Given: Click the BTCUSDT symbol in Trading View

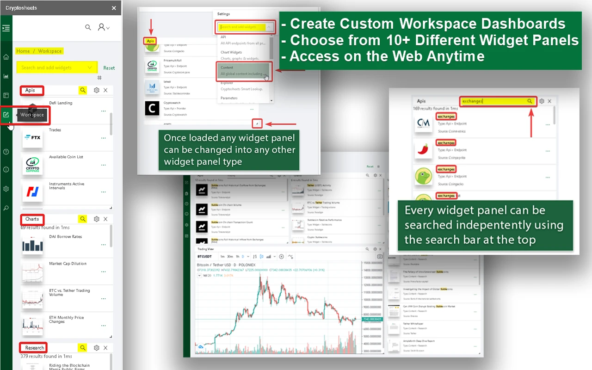Looking at the screenshot, I should point(204,256).
